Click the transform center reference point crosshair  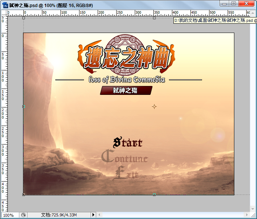154,106
